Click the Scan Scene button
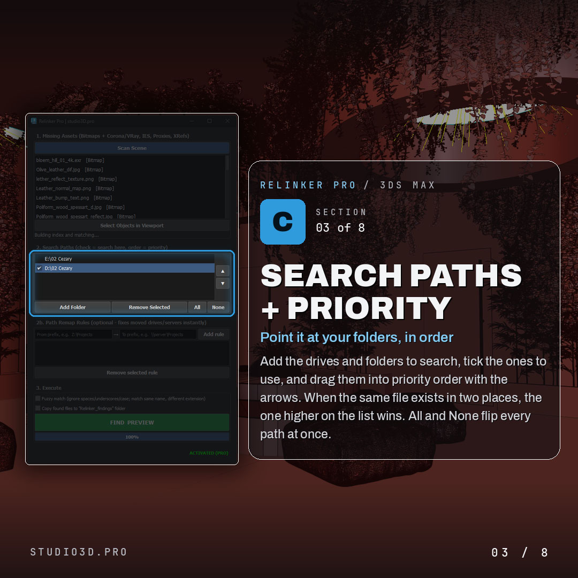578x578 pixels. click(132, 148)
